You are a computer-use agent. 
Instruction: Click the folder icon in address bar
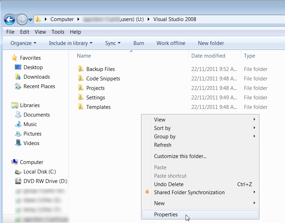point(38,19)
